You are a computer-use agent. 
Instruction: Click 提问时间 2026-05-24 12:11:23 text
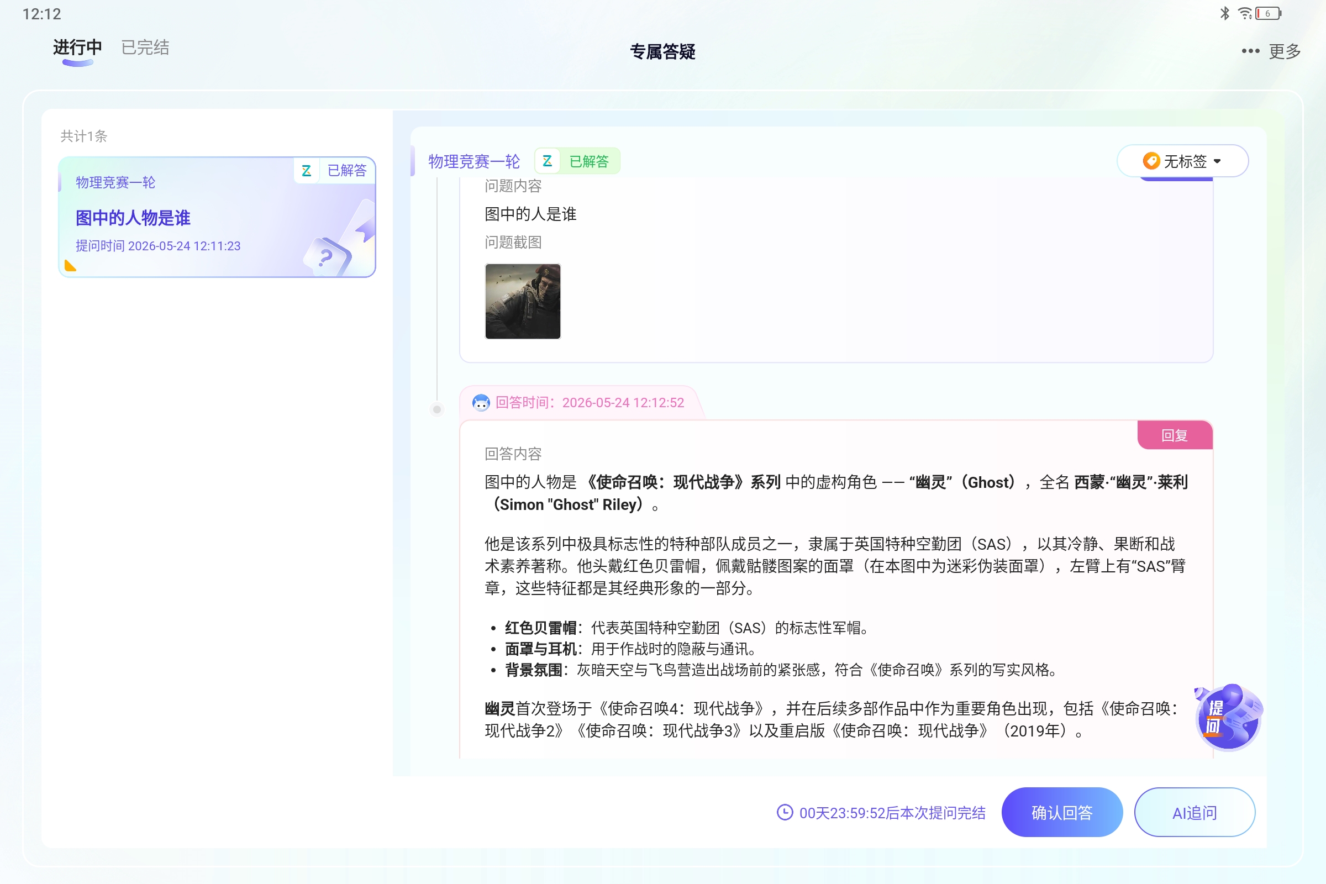pos(158,246)
